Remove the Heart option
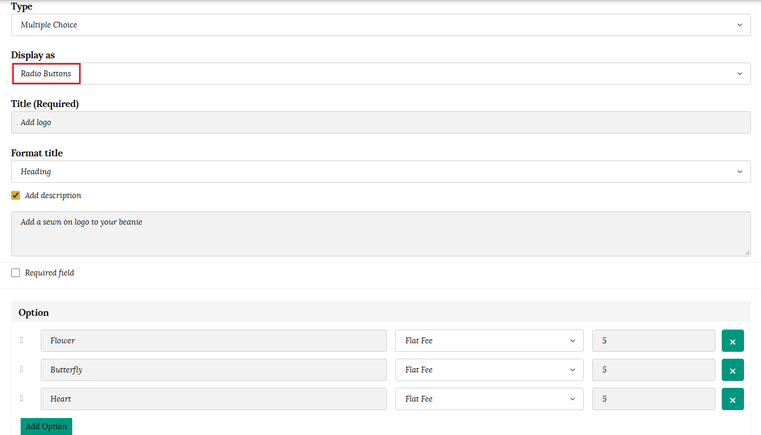 tap(733, 399)
